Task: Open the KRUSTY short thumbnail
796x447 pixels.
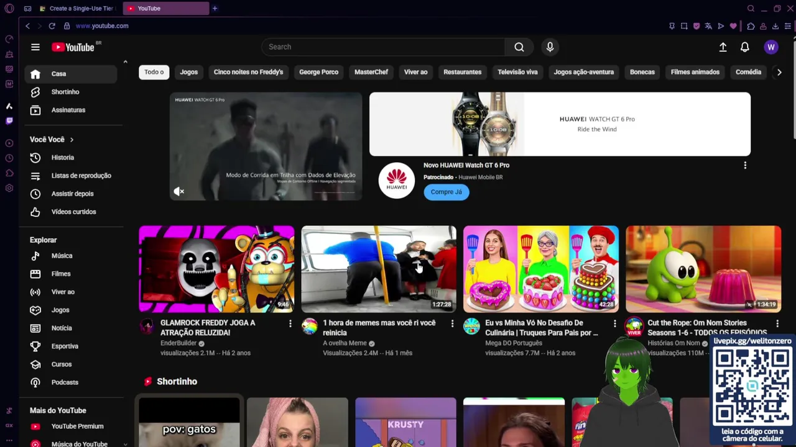Action: (405, 422)
